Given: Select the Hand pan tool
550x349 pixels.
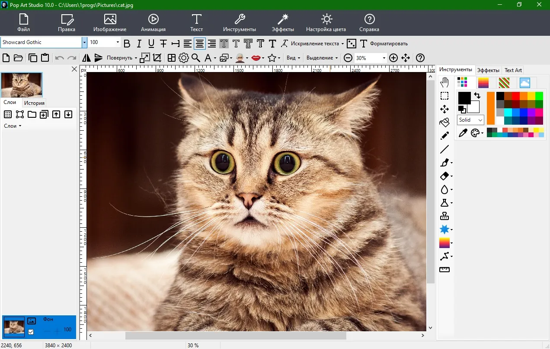Looking at the screenshot, I should pyautogui.click(x=444, y=82).
